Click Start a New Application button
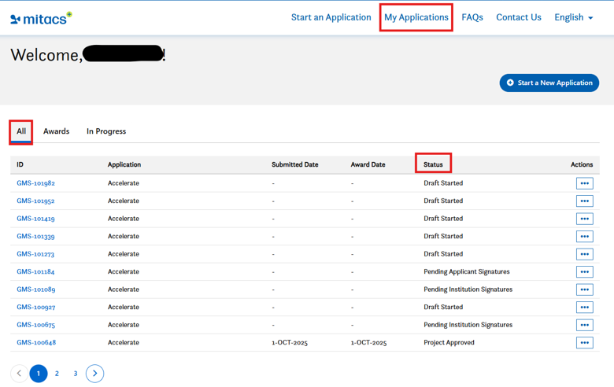This screenshot has height=387, width=614. click(x=549, y=83)
